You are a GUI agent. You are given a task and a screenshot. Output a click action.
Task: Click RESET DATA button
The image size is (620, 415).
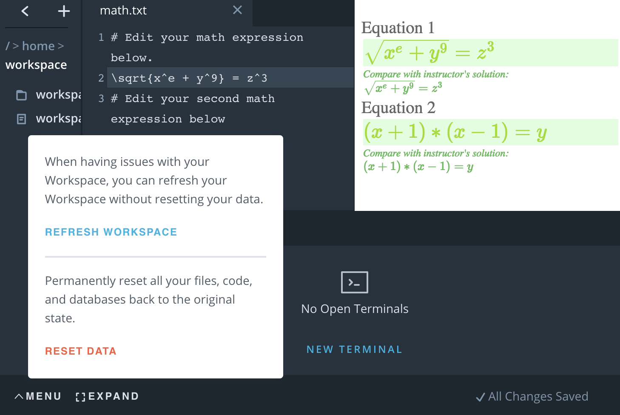click(81, 351)
